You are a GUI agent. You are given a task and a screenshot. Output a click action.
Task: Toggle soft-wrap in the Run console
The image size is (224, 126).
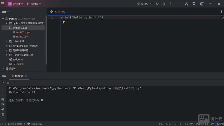coord(3,100)
